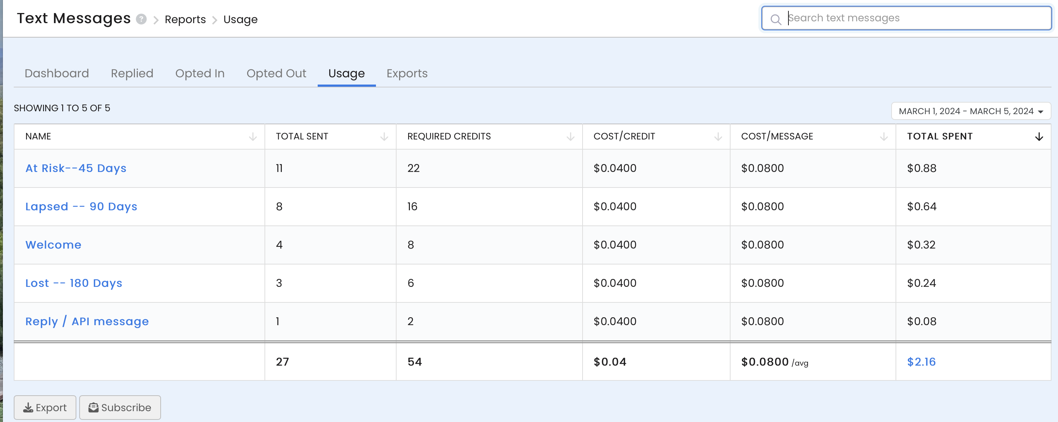This screenshot has width=1058, height=422.
Task: Sort by Cost/Credit column arrow
Action: (x=718, y=137)
